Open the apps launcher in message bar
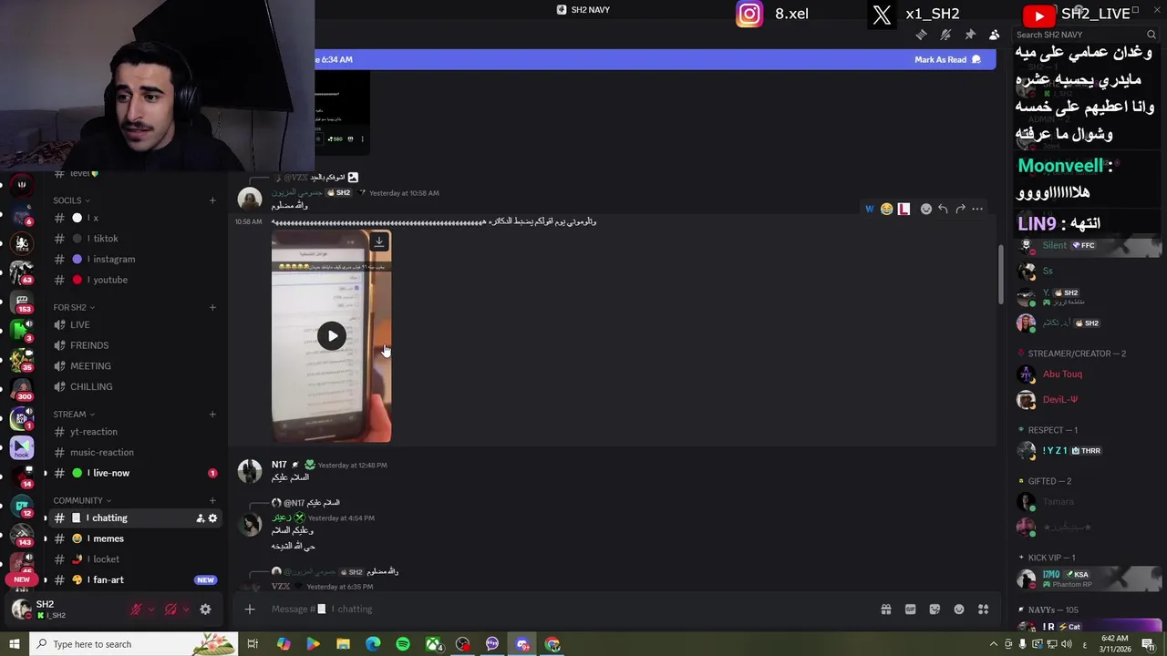 coord(983,610)
